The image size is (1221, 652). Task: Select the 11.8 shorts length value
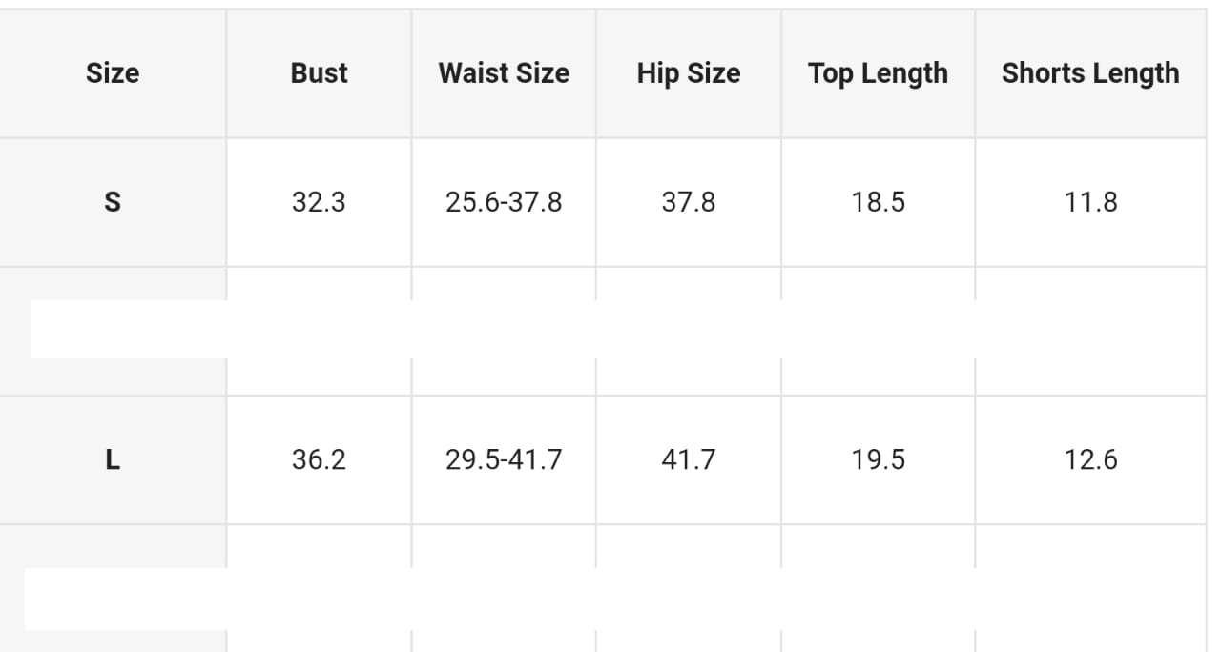(1090, 202)
